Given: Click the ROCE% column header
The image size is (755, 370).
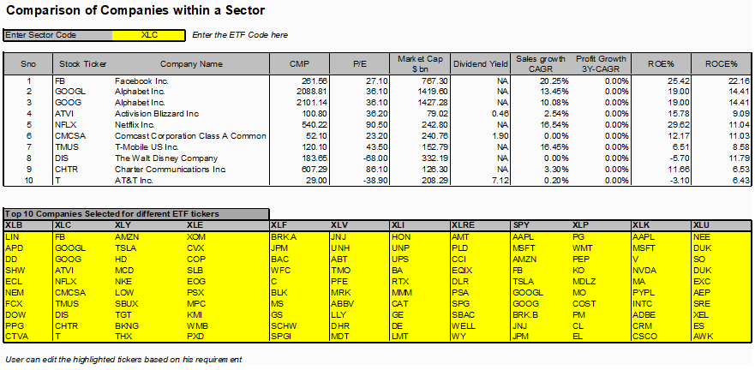Looking at the screenshot, I should [x=722, y=64].
